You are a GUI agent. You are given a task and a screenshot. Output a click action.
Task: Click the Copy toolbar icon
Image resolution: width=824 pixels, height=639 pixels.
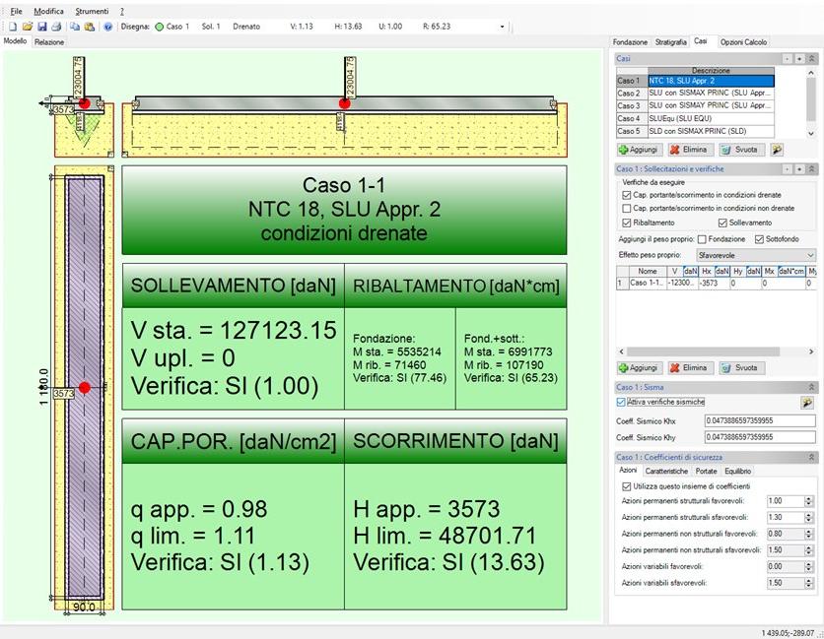74,27
